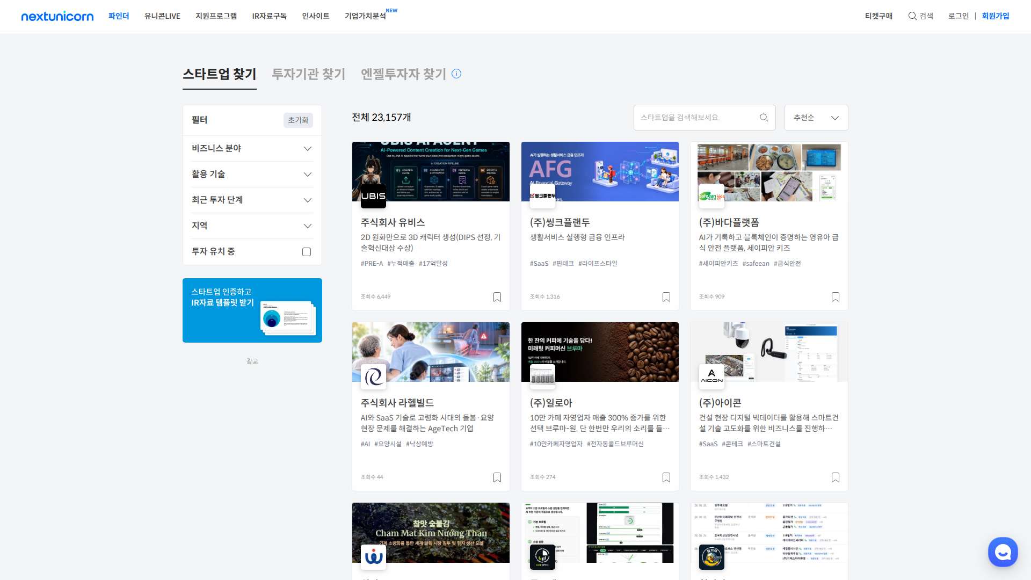Open the 유니콘LIVE menu
1031x580 pixels.
coord(162,16)
